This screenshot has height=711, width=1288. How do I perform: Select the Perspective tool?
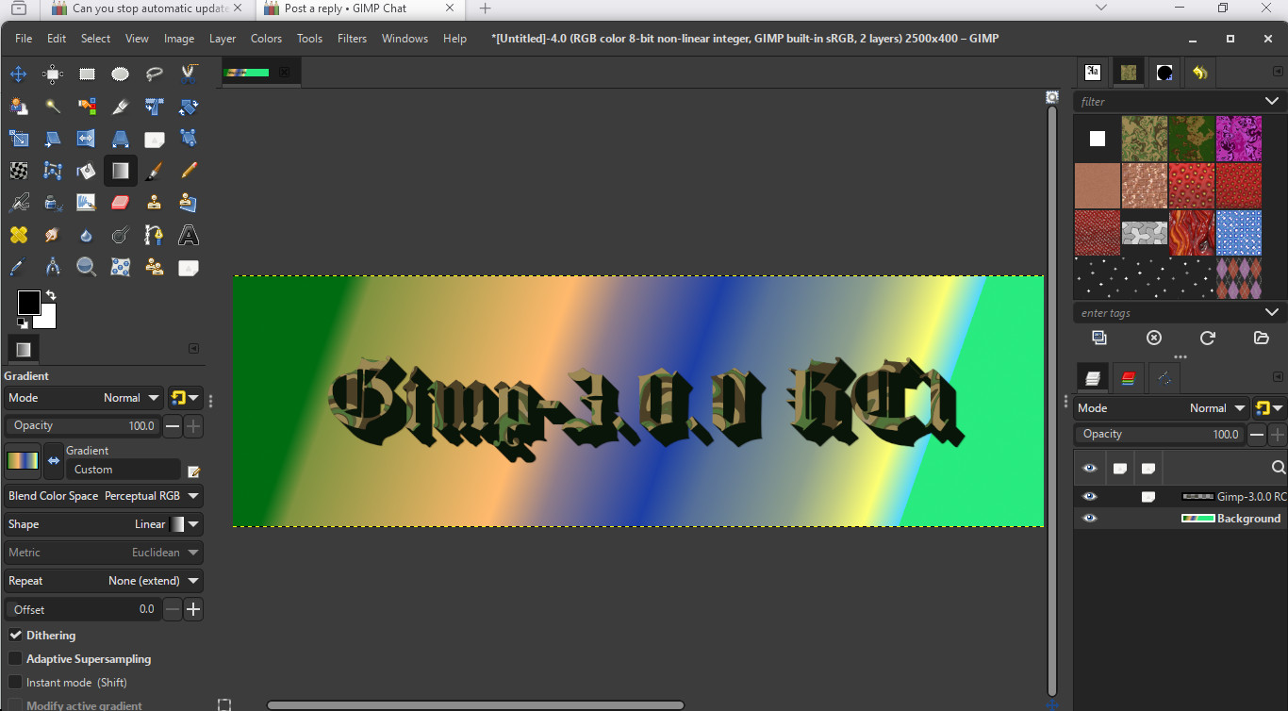[121, 139]
